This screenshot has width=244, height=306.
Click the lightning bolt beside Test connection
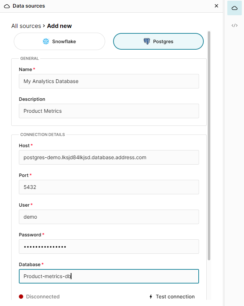point(151,297)
